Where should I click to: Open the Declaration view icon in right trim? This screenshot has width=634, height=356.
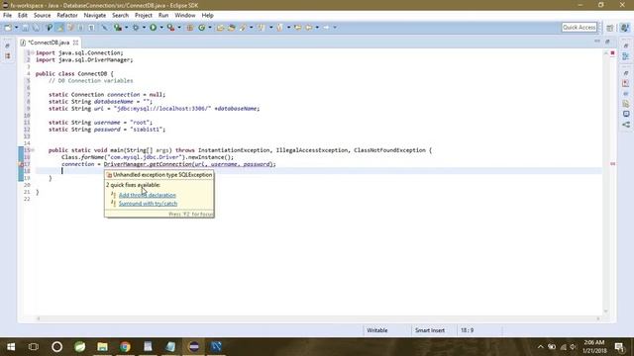(x=626, y=104)
